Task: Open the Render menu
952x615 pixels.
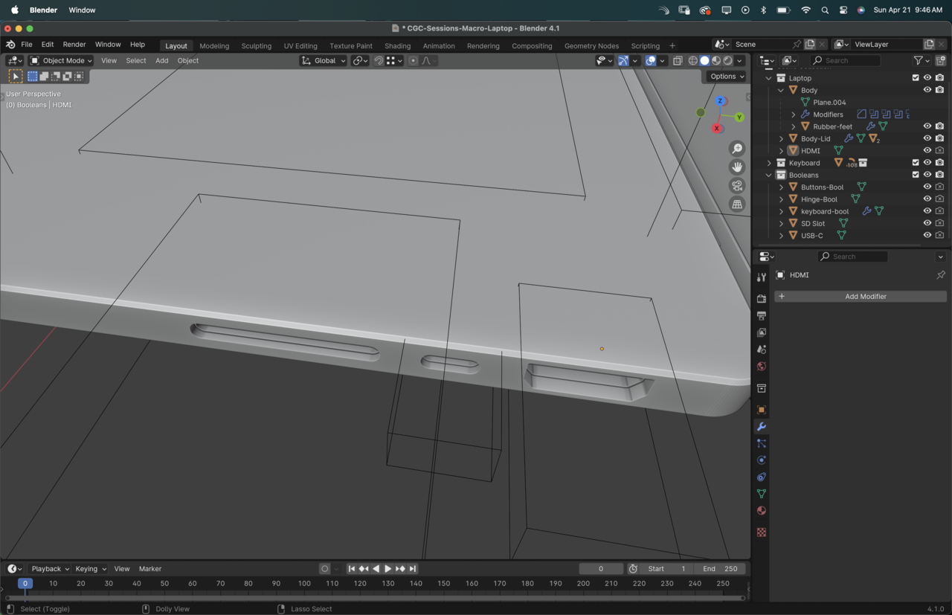Action: coord(74,45)
